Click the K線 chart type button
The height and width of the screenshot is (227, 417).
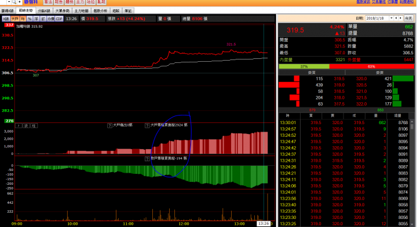point(6,19)
